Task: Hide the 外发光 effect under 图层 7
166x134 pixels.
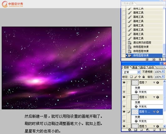Action: (x=124, y=92)
